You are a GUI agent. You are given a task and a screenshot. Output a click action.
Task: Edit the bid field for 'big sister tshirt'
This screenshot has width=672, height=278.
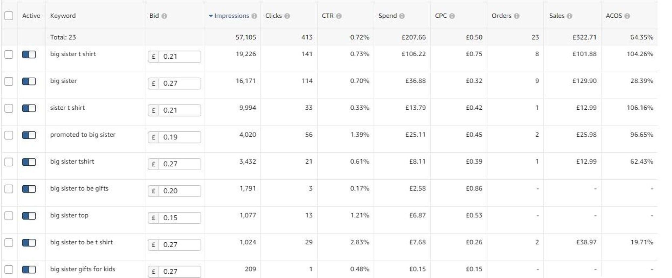pyautogui.click(x=179, y=164)
